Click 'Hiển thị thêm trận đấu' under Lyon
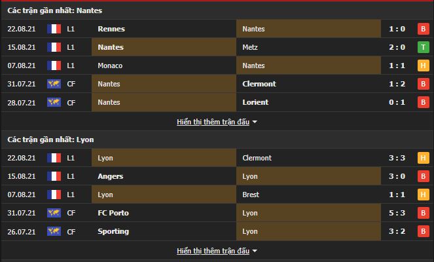The height and width of the screenshot is (262, 434). pos(213,251)
